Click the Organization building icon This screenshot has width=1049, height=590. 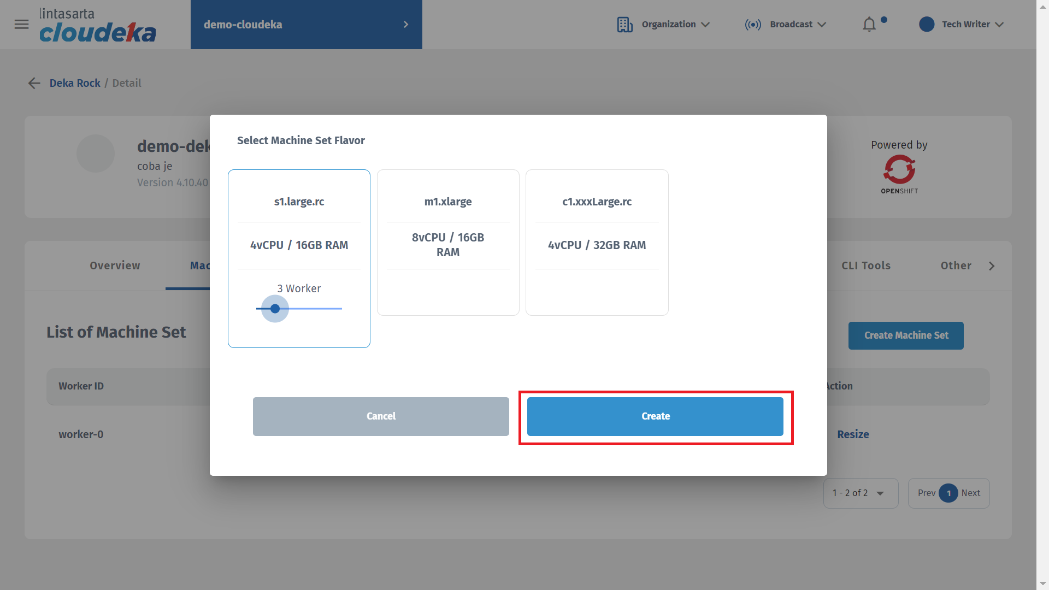624,25
